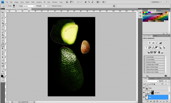The height and width of the screenshot is (103, 171).
Task: Enable Sample All Layers checkbox
Action: (x=51, y=6)
